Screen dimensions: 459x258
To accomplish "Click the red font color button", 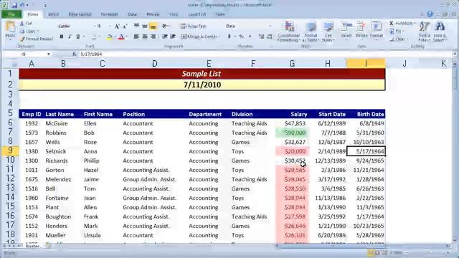I will [121, 37].
